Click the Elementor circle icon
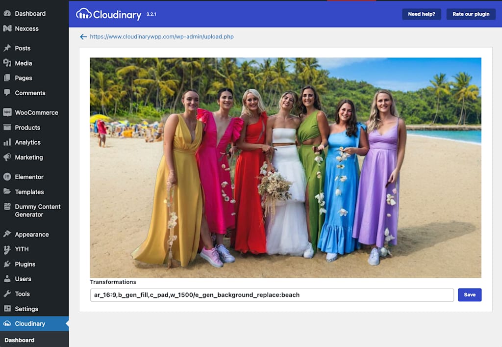Image resolution: width=502 pixels, height=347 pixels. [x=7, y=177]
